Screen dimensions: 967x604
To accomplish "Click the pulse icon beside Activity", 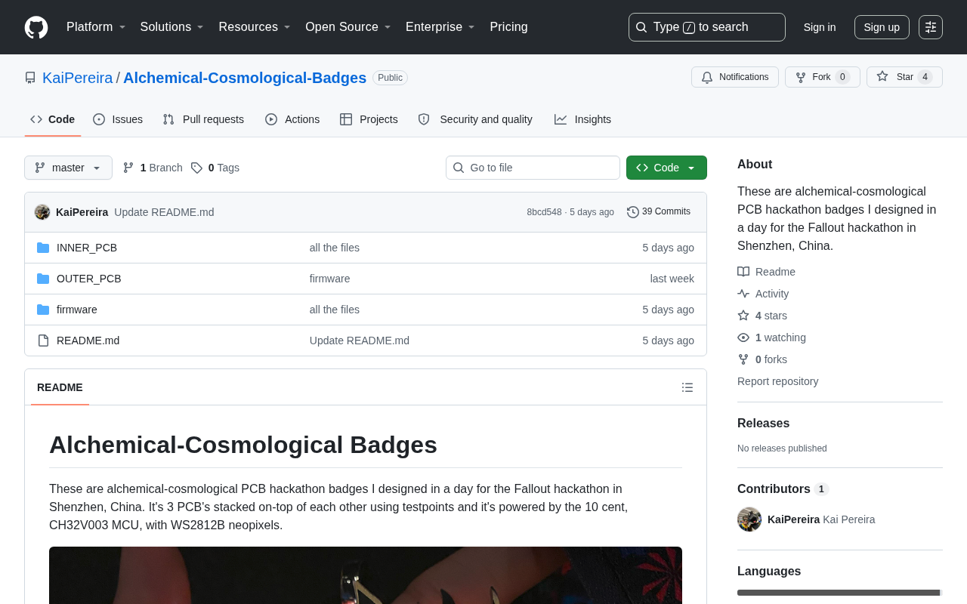I will pos(743,294).
